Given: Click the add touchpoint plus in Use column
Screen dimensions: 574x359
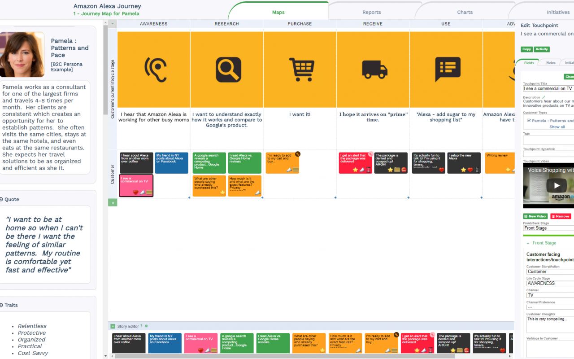Looking at the screenshot, I should [x=482, y=197].
